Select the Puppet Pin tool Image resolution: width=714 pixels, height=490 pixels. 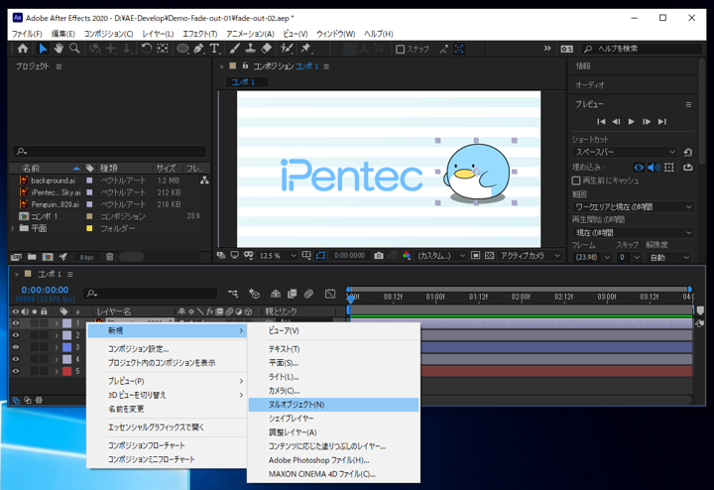pyautogui.click(x=305, y=49)
